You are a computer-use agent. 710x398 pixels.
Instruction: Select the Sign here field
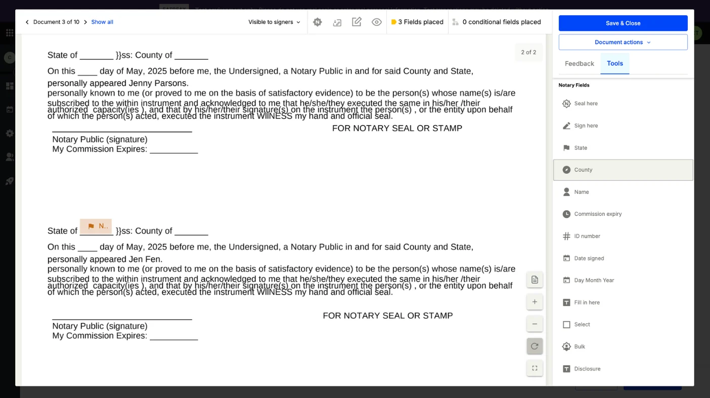623,126
